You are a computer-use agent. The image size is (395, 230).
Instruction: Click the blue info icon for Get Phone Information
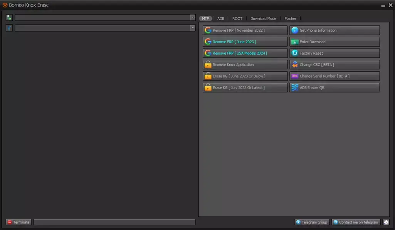coord(295,30)
